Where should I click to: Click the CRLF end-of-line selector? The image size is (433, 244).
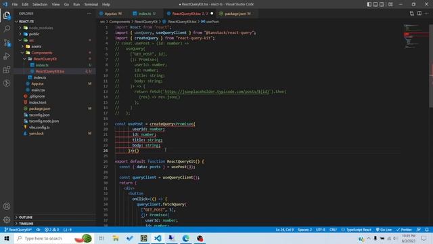[x=333, y=230]
